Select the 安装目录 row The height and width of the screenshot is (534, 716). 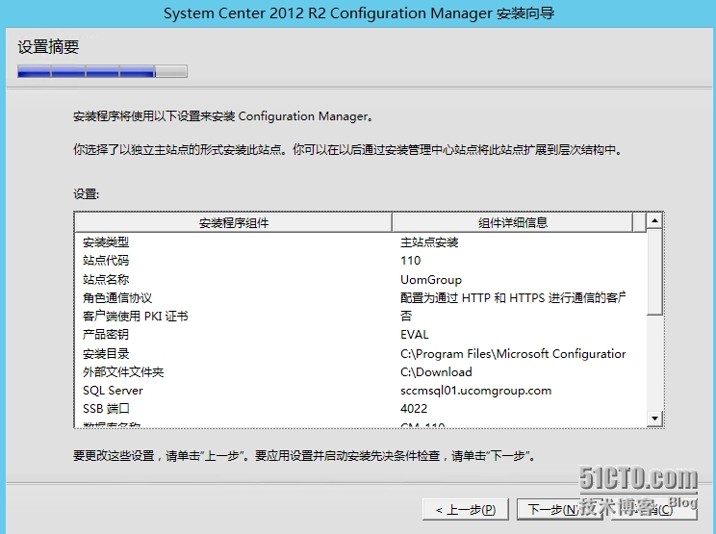click(361, 353)
